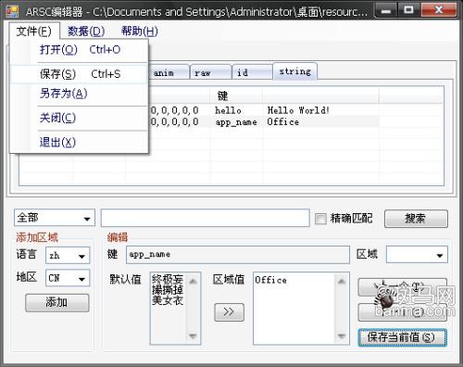Select the Hello World! value cell

(x=298, y=110)
